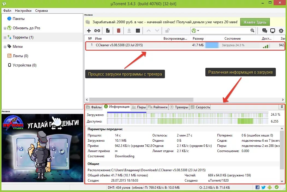
Task: Switch to the Файлы tab
Action: [x=94, y=107]
